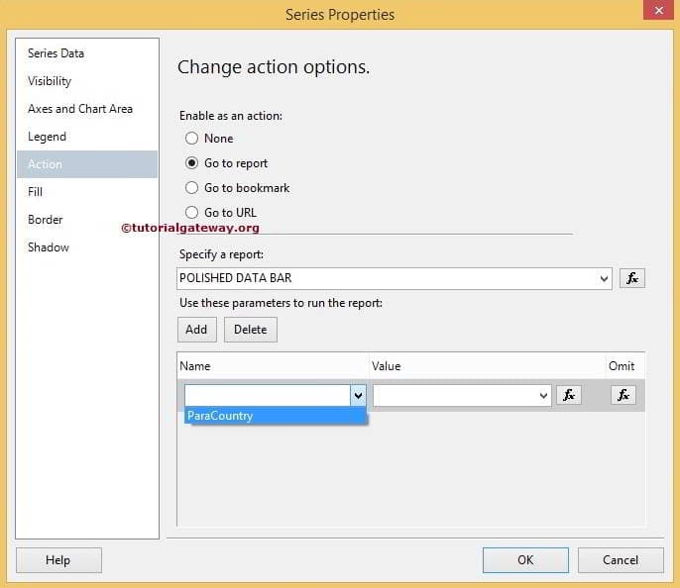The height and width of the screenshot is (588, 680).
Task: Toggle the parameter Name dropdown arrow
Action: pyautogui.click(x=358, y=395)
